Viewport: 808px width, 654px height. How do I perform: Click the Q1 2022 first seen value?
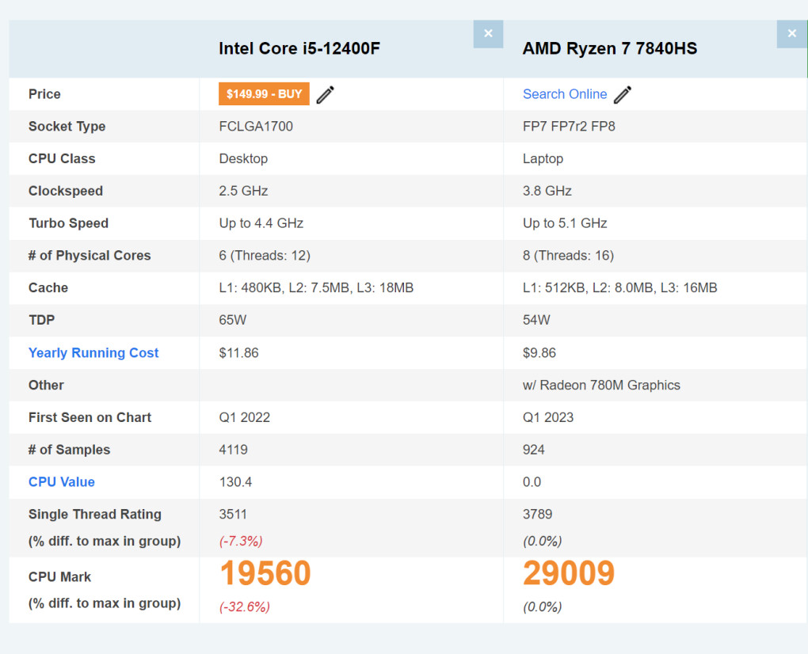(244, 417)
